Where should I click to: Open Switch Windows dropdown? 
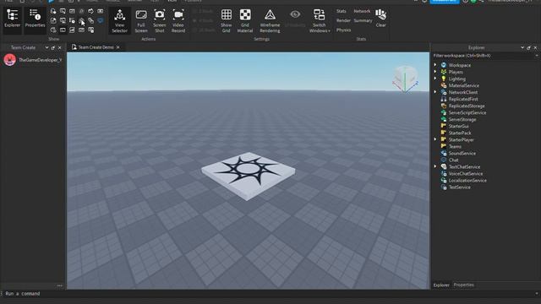tap(320, 21)
